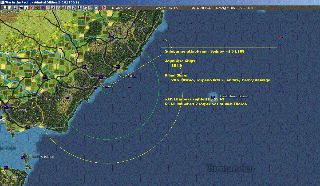This screenshot has height=186, width=320.
Task: Open the aircraft group list icon
Action: (x=16, y=8)
